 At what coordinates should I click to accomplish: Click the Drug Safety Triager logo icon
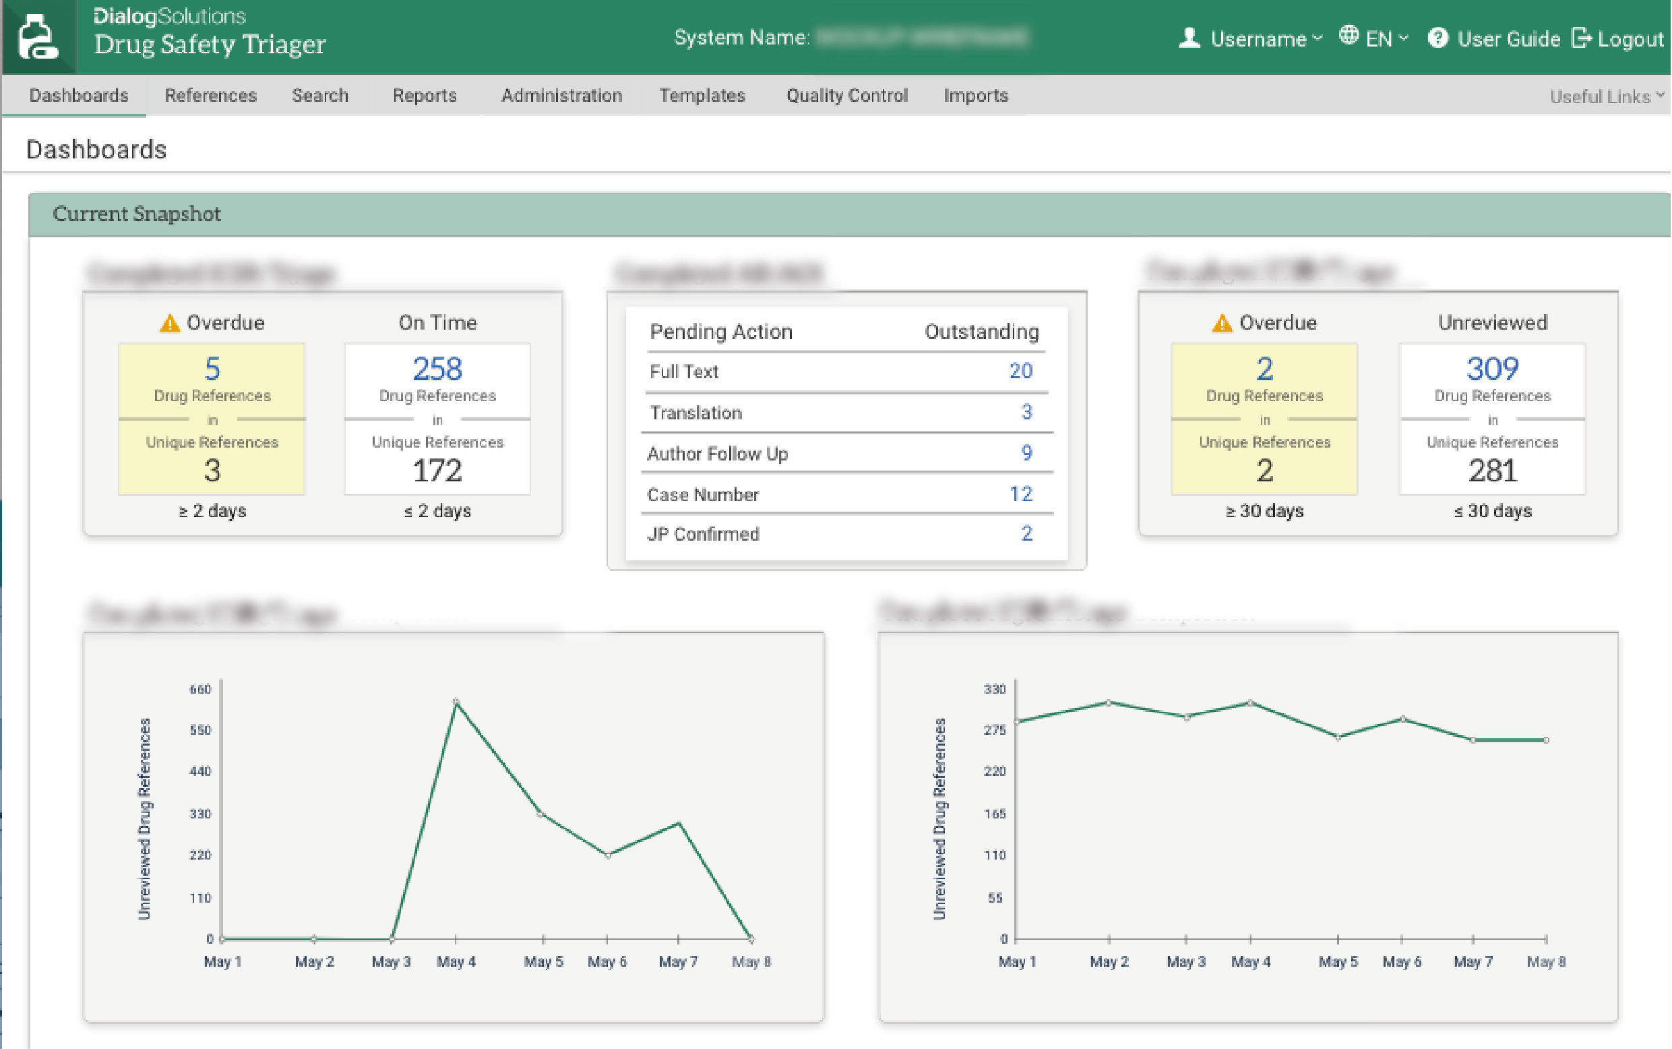(x=38, y=38)
